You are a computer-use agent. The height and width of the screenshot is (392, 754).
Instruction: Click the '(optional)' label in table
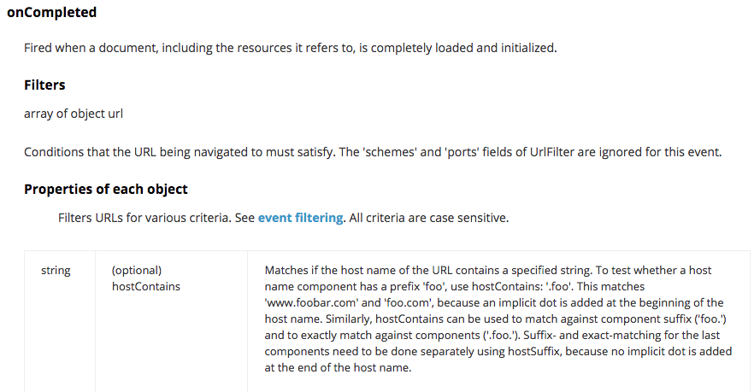pos(137,271)
